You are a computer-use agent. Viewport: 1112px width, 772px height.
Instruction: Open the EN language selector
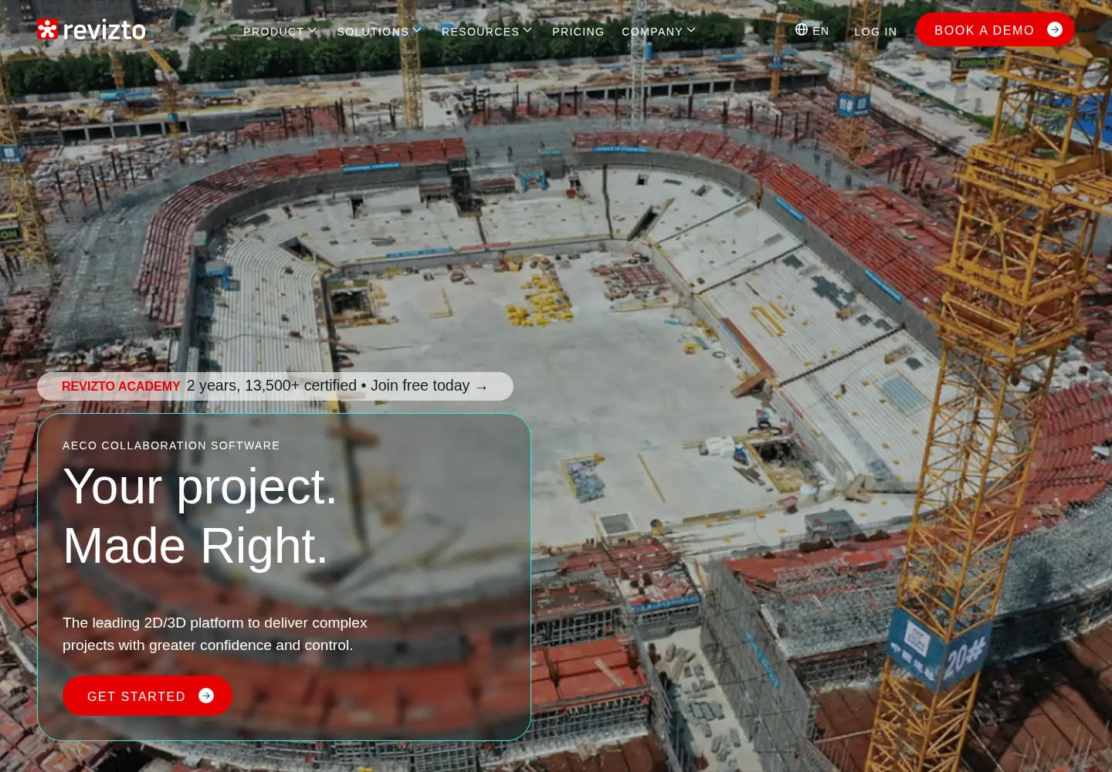(x=812, y=30)
